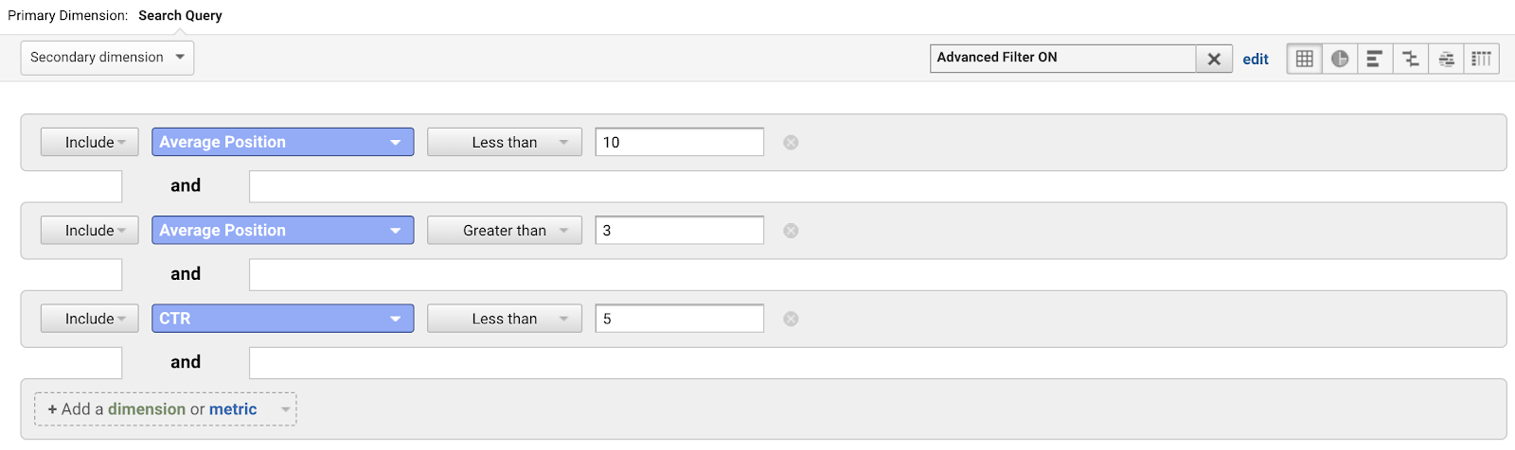The height and width of the screenshot is (450, 1515).
Task: Remove the CTR Less than 5 filter
Action: coord(791,320)
